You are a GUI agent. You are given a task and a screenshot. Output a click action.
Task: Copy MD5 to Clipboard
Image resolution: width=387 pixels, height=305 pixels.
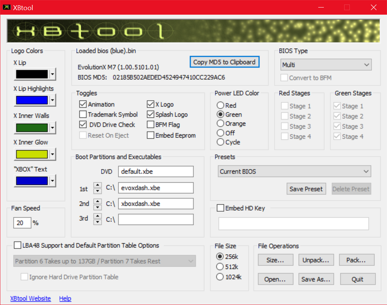coord(224,62)
